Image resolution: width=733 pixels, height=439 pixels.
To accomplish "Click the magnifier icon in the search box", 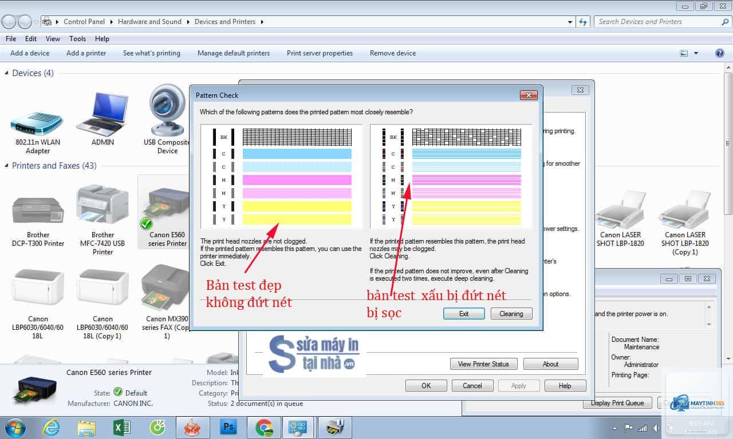I will [725, 22].
